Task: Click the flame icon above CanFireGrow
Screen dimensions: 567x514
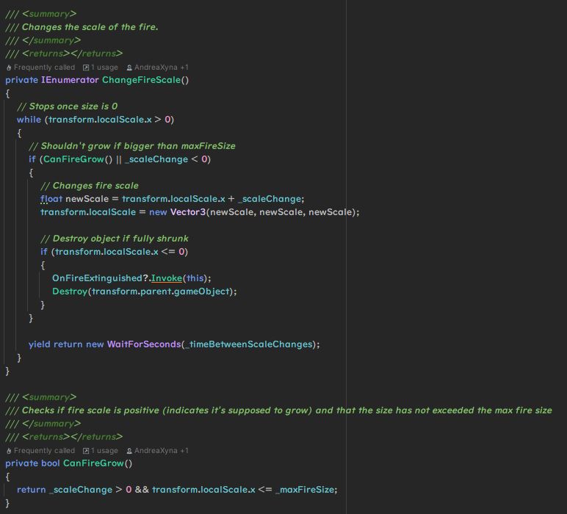Action: click(9, 450)
